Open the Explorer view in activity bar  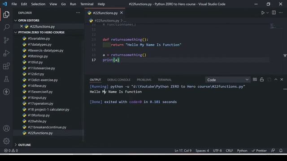[x=6, y=14]
